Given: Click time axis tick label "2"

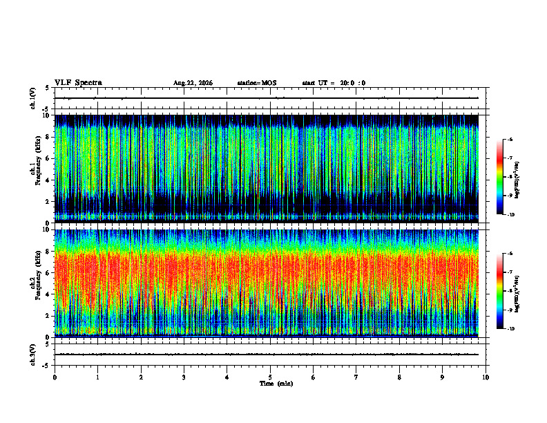Looking at the screenshot, I should coord(141,377).
